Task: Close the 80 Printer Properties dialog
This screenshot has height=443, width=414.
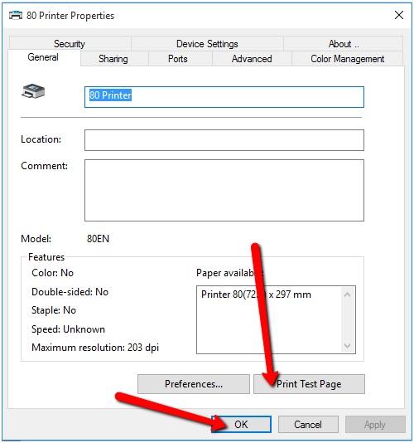Action: pyautogui.click(x=399, y=15)
